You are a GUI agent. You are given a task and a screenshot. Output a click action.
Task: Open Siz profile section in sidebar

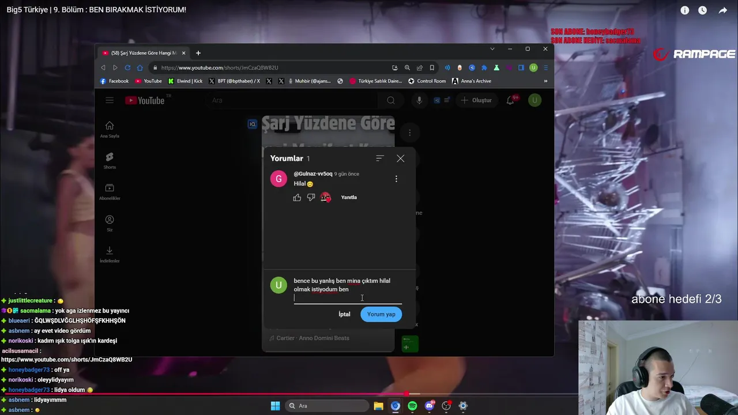[x=110, y=223]
